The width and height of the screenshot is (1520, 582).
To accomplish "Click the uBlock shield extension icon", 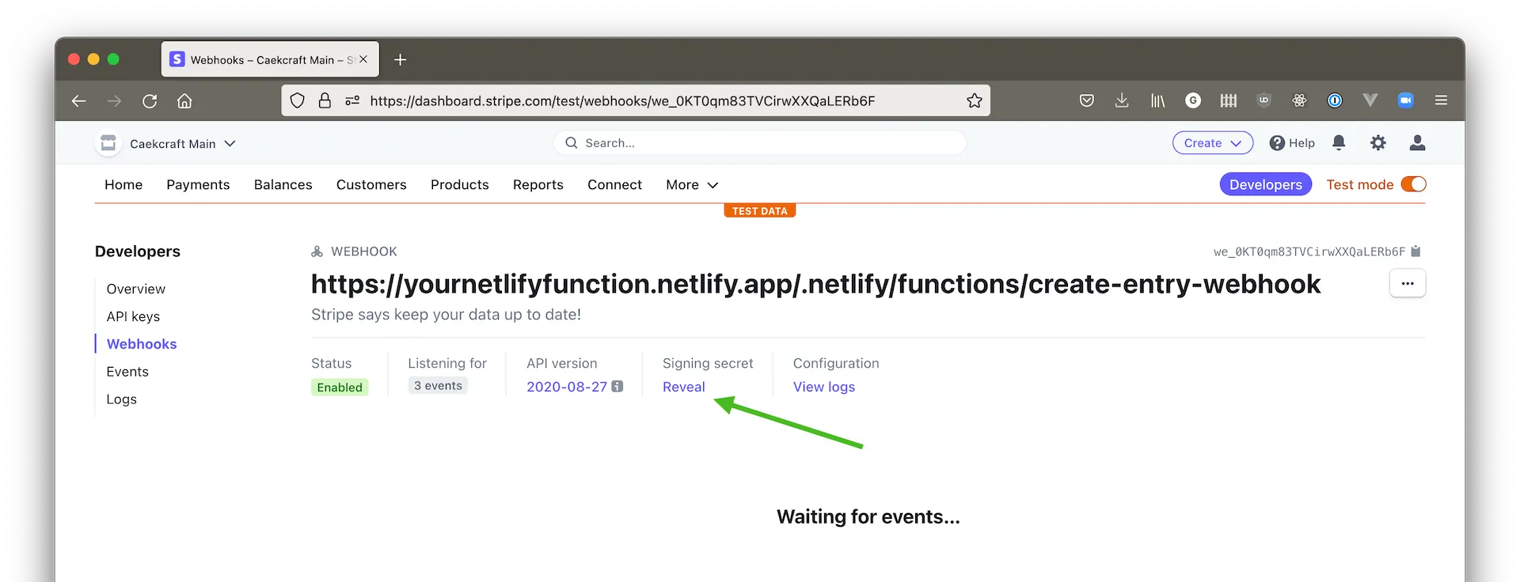I will point(1263,100).
